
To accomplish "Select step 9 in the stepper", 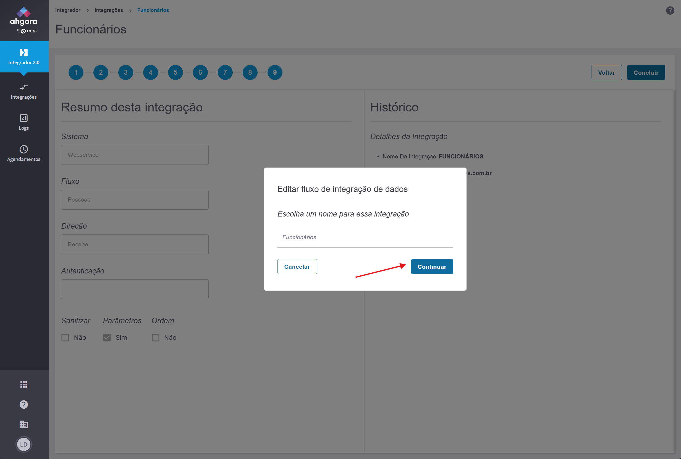I will point(275,72).
